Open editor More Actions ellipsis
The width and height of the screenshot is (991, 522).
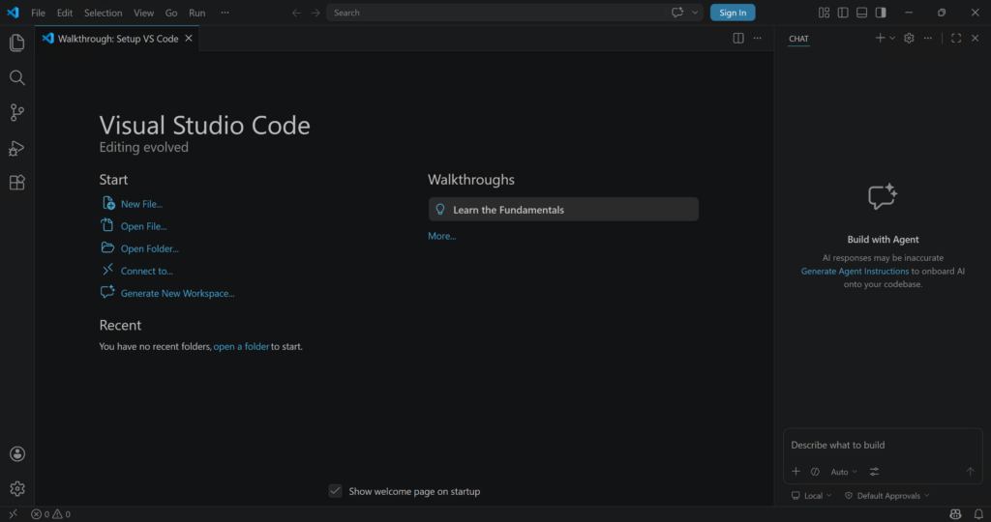[757, 38]
